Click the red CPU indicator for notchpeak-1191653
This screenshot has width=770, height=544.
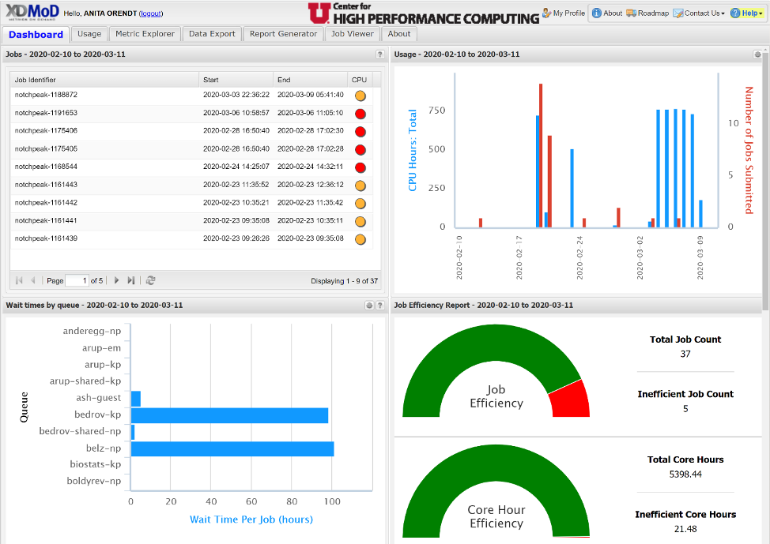click(x=360, y=114)
